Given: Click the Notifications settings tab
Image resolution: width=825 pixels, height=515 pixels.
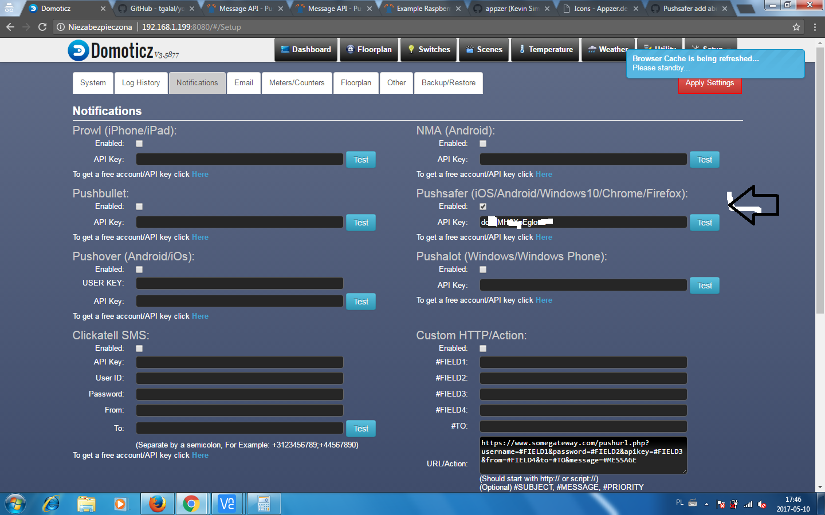Looking at the screenshot, I should (197, 83).
